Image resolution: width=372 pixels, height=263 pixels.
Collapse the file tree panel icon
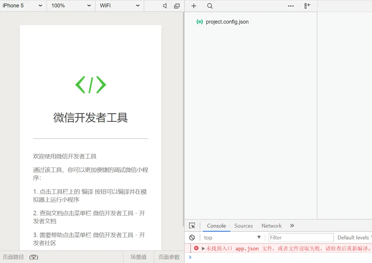pos(307,6)
